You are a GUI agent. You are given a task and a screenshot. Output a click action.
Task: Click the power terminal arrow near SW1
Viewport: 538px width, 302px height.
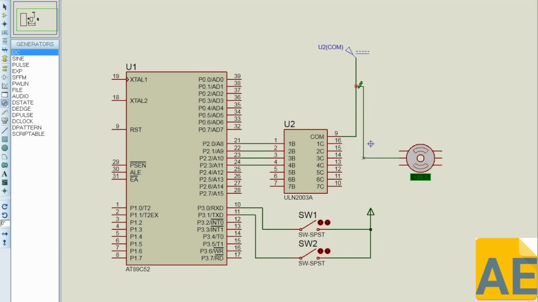pos(370,213)
